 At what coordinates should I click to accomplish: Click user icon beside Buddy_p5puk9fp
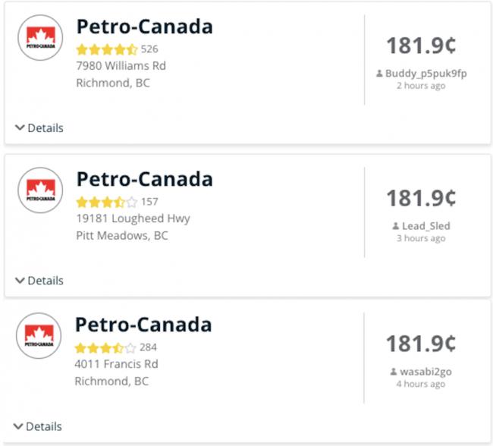(x=379, y=74)
